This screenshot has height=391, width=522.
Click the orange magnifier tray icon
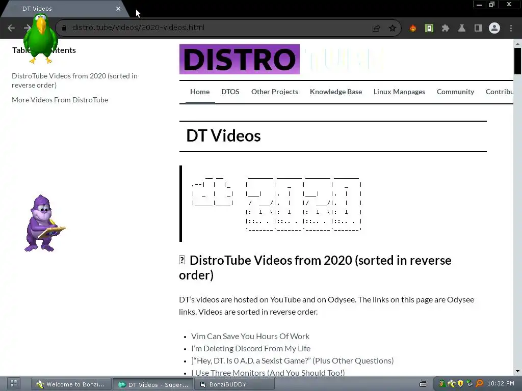(x=479, y=384)
